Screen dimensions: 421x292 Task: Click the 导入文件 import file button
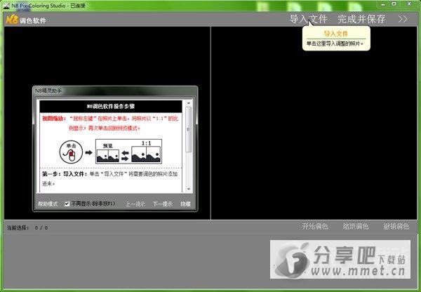pyautogui.click(x=308, y=19)
